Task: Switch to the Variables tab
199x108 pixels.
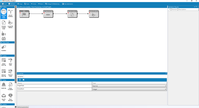Action: coord(20,76)
